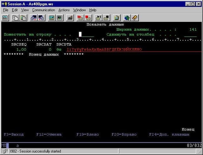This screenshot has height=155, width=203.
Task: Click F12=Отмена function key label
Action: [49, 134]
